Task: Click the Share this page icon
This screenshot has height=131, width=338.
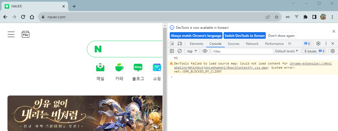Action: 268,17
